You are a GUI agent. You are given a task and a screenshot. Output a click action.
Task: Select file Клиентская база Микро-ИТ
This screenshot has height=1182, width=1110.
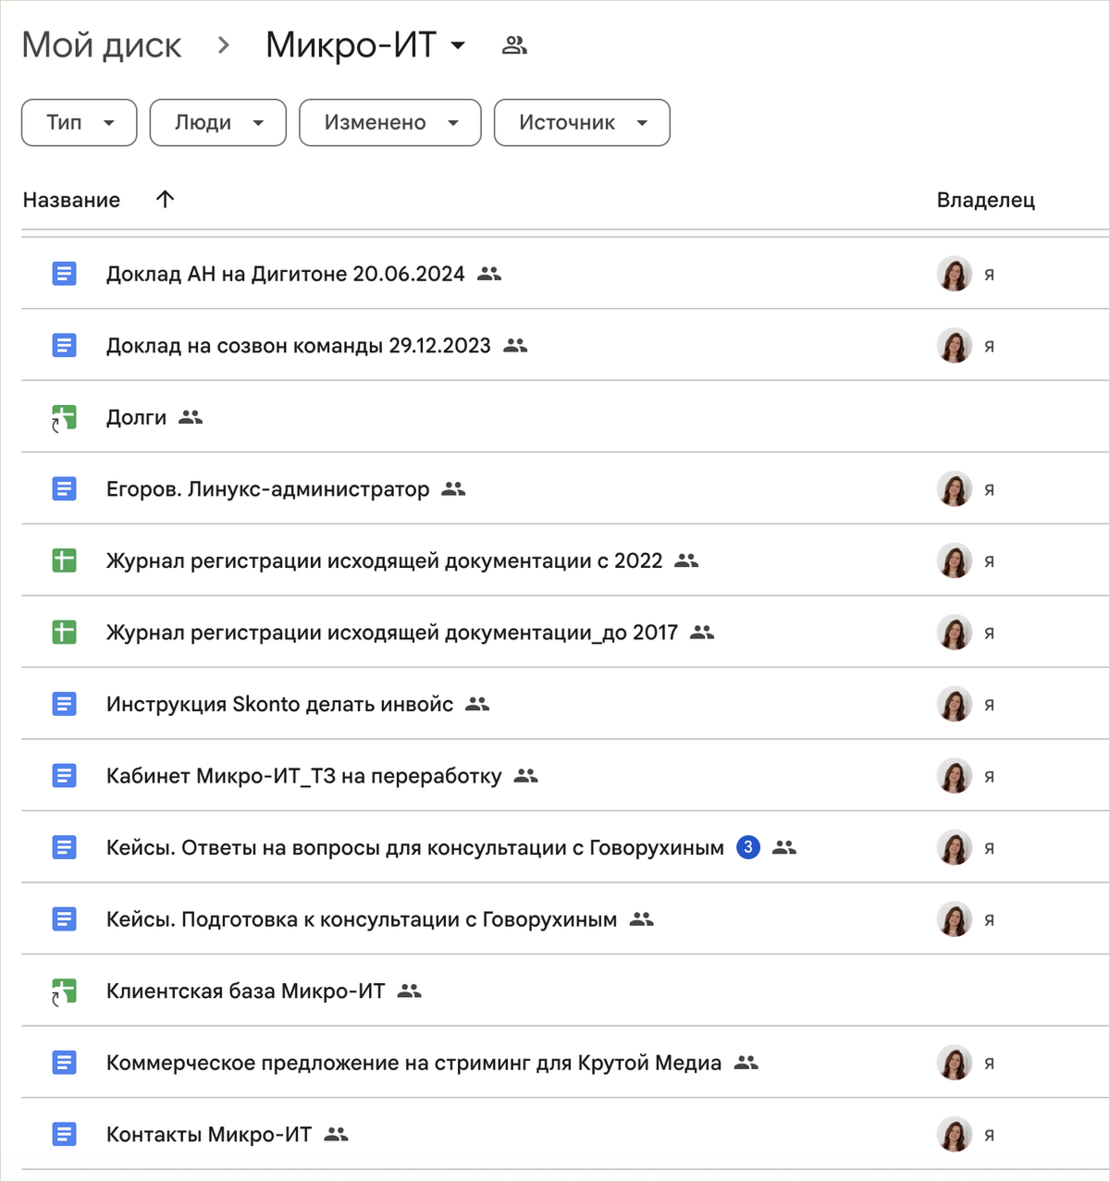click(245, 991)
